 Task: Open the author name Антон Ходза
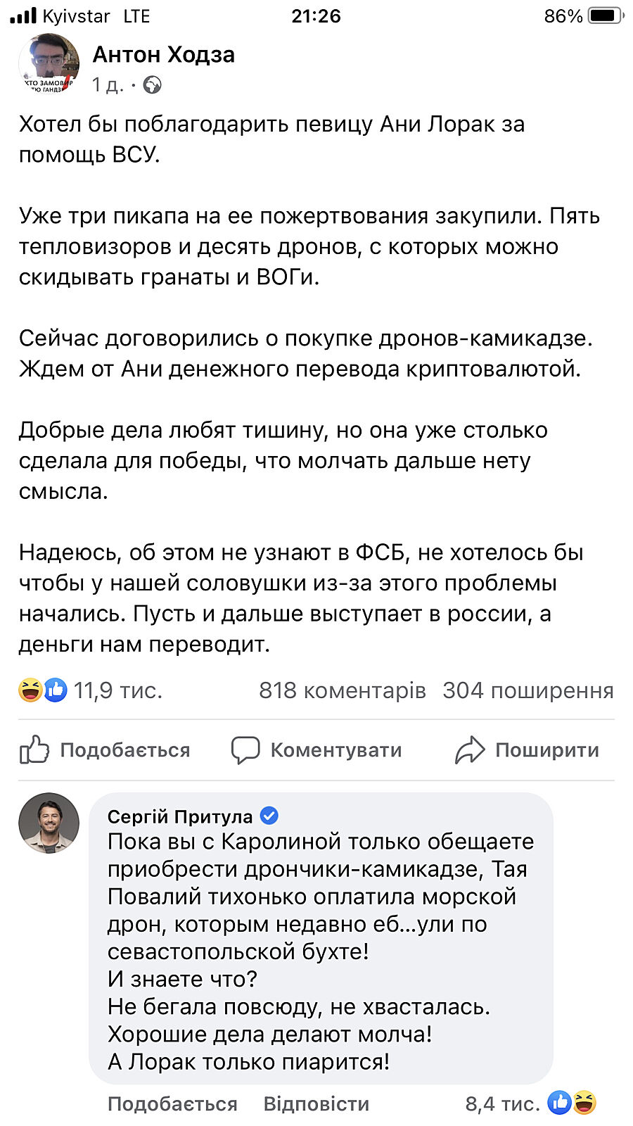tap(164, 54)
